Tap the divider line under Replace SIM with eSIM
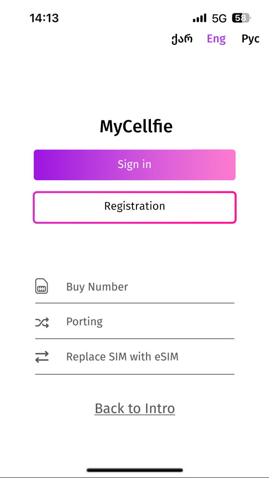269x478 pixels. (x=134, y=374)
